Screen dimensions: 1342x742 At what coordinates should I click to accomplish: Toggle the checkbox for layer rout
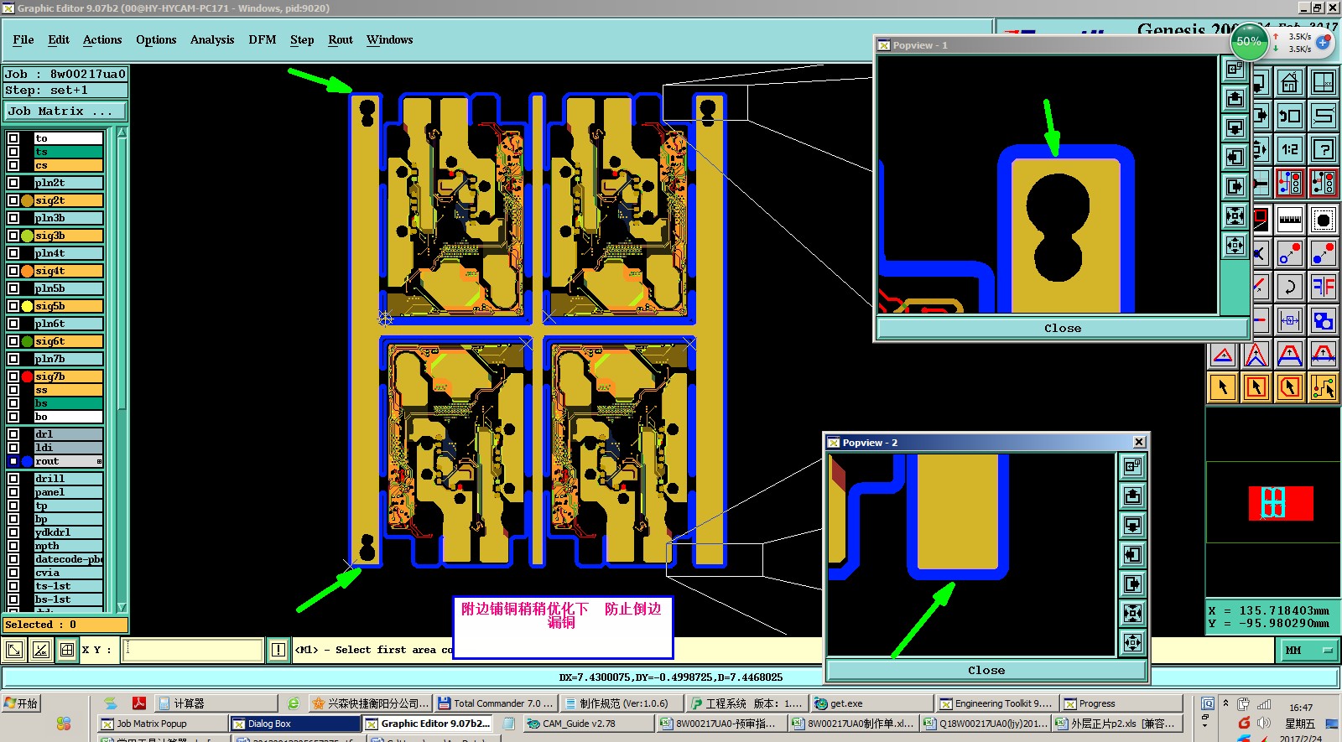coord(13,461)
